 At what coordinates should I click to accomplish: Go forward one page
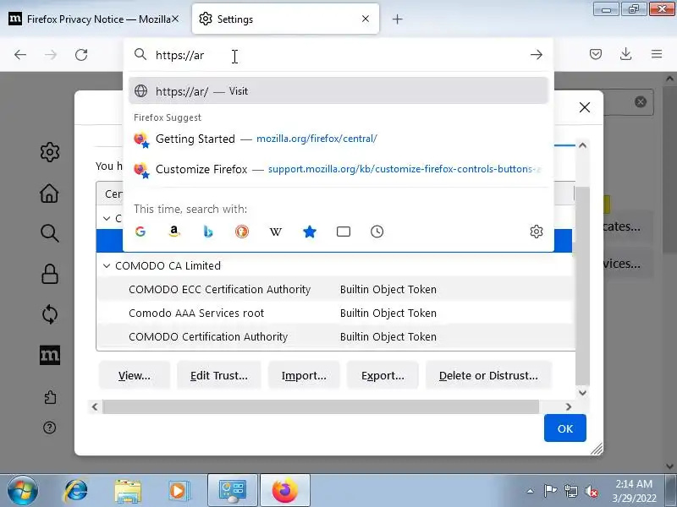(x=51, y=55)
